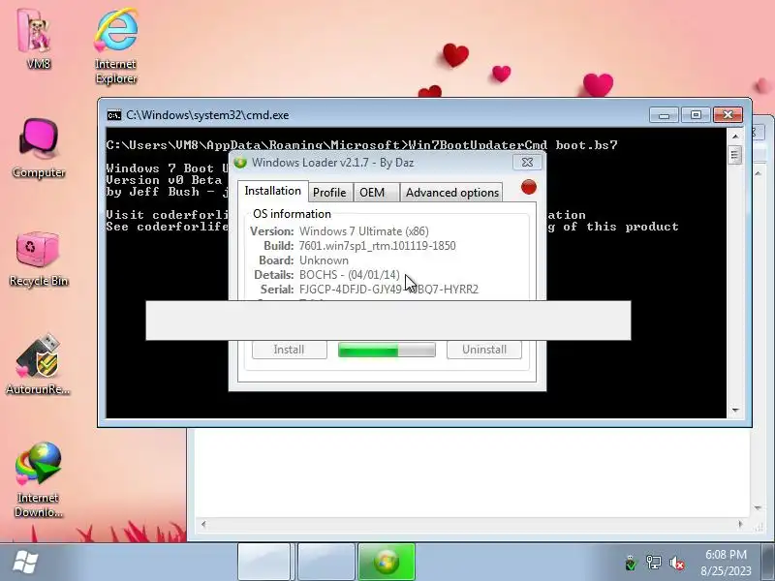This screenshot has height=581, width=775.
Task: Click the cmd window scroll up arrow
Action: coord(735,136)
